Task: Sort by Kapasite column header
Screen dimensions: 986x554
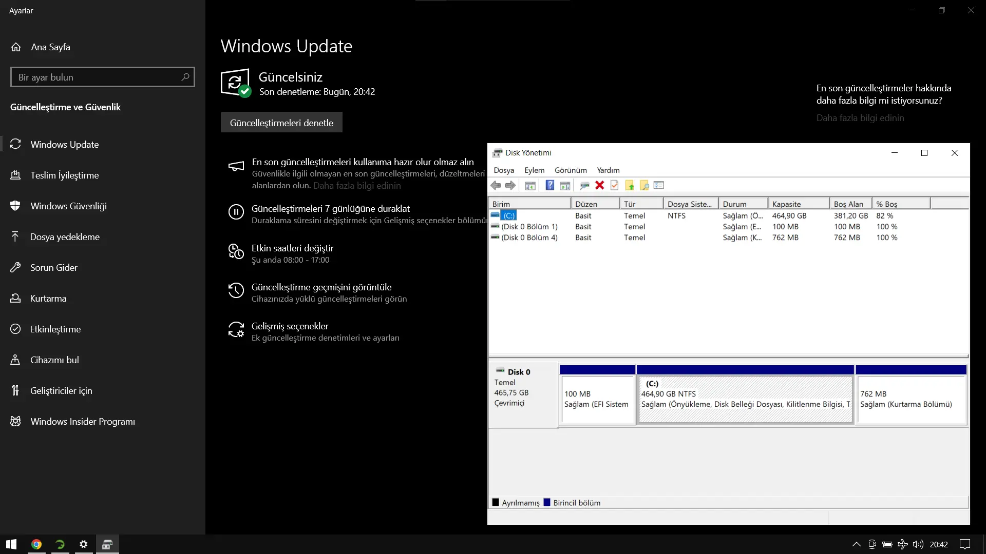Action: click(799, 204)
